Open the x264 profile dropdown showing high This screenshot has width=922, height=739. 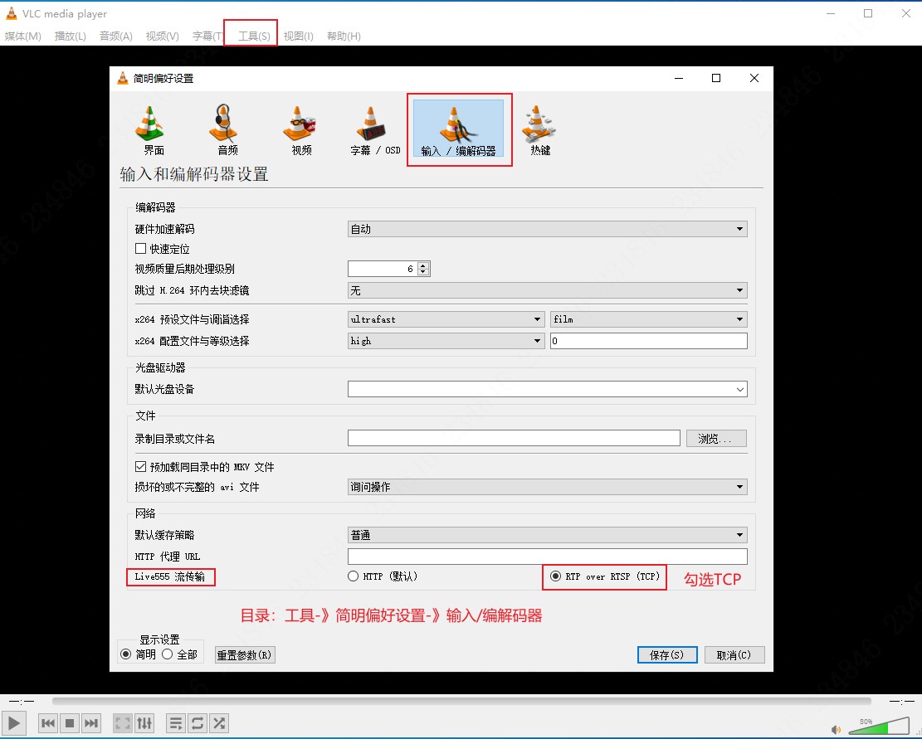[x=446, y=341]
